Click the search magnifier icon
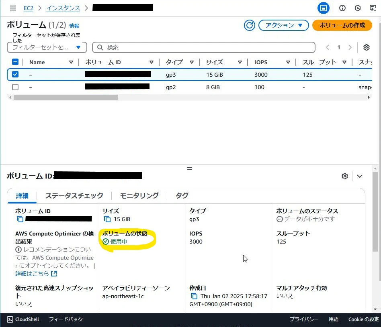 click(100, 47)
